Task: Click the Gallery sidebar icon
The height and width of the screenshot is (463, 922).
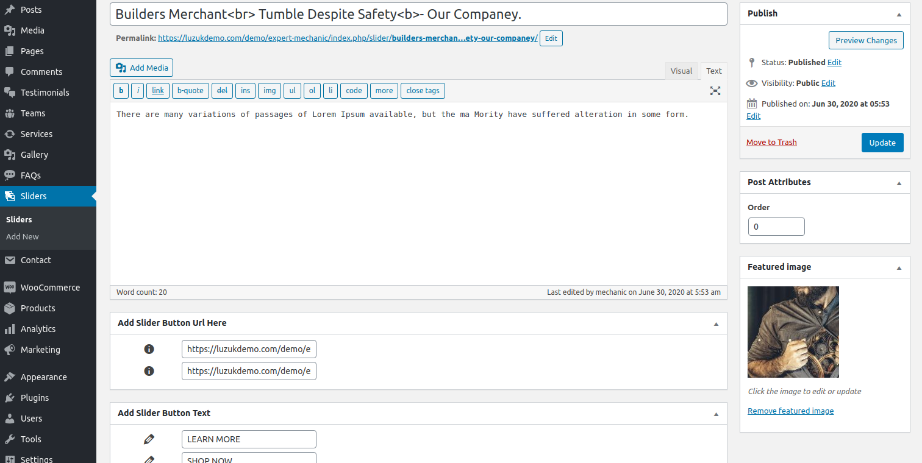Action: [10, 155]
